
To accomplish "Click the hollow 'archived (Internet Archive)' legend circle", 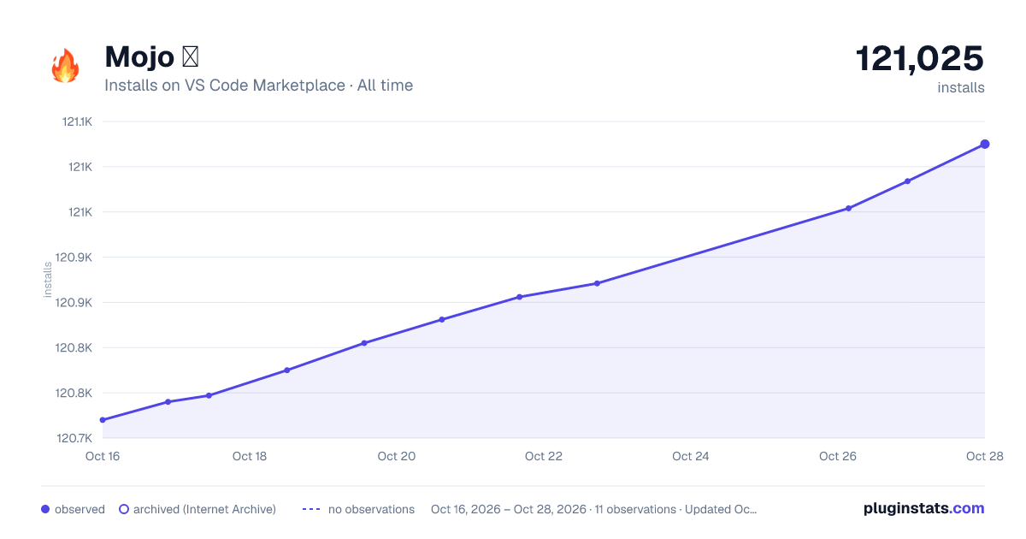I will tap(124, 509).
